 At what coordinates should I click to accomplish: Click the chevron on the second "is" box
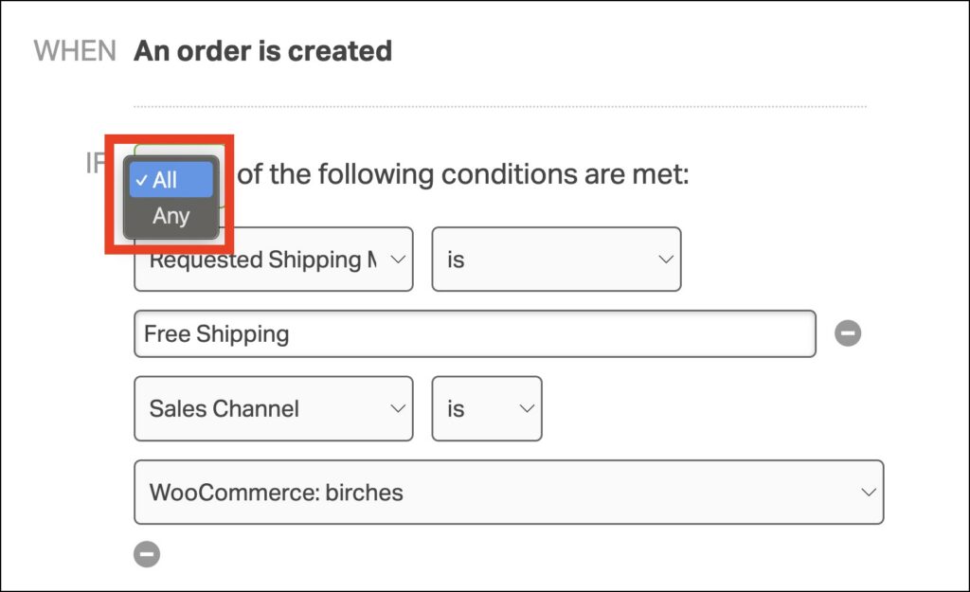tap(527, 408)
